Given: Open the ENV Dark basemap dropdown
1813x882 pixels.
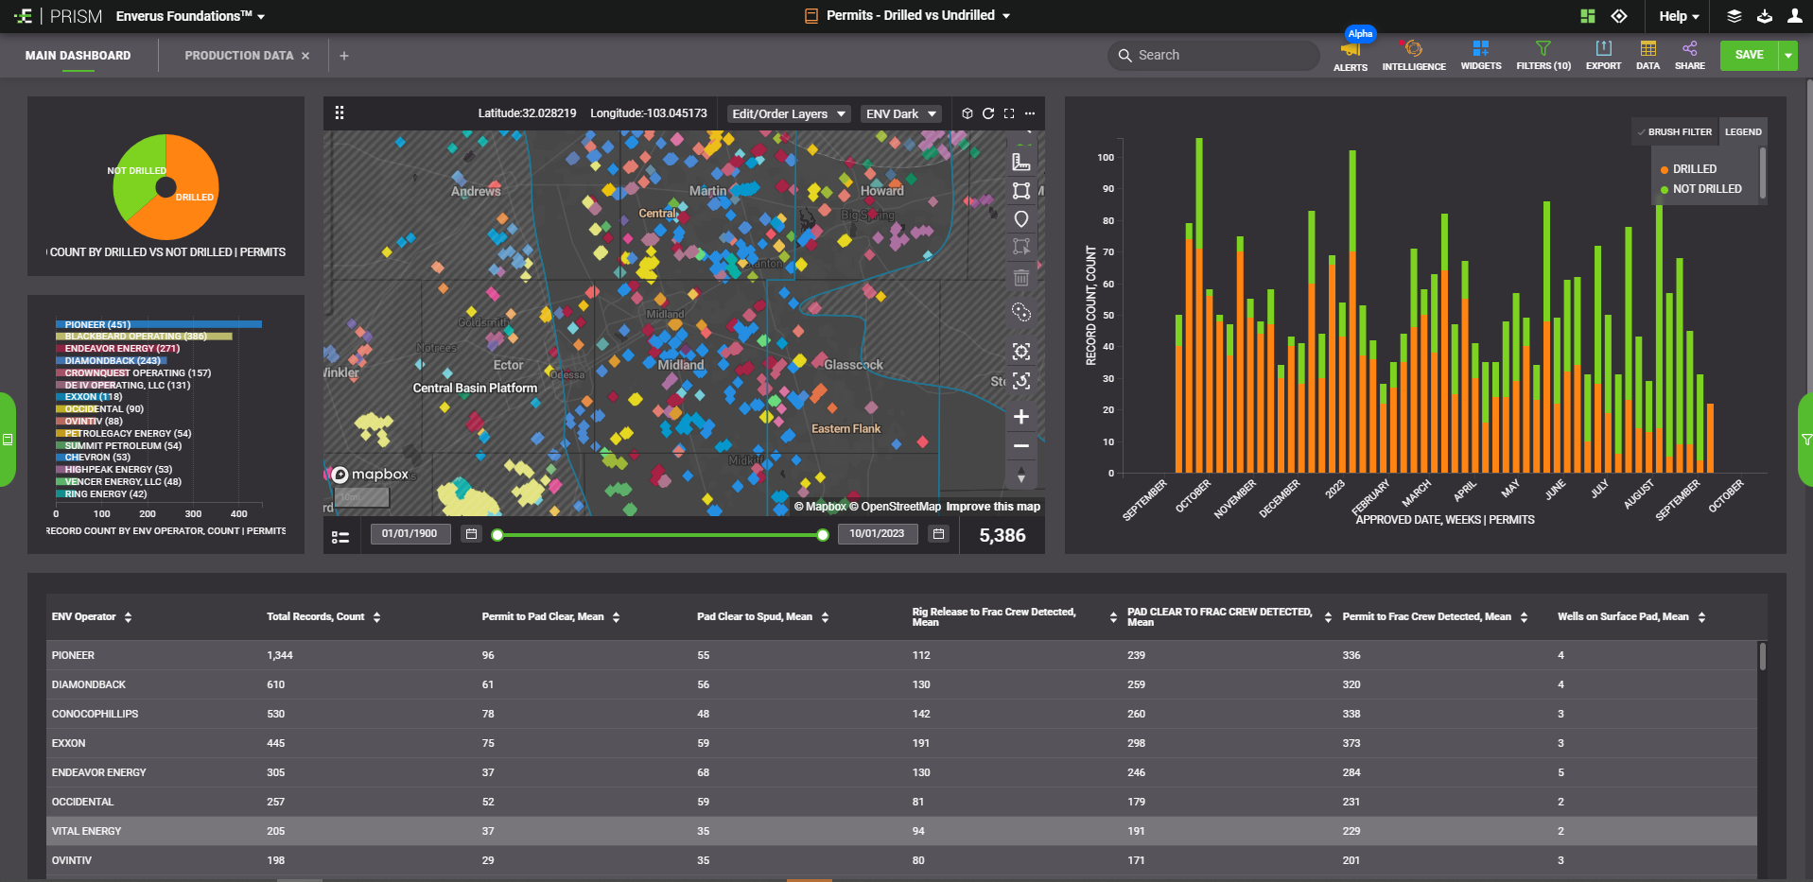Looking at the screenshot, I should coord(900,114).
